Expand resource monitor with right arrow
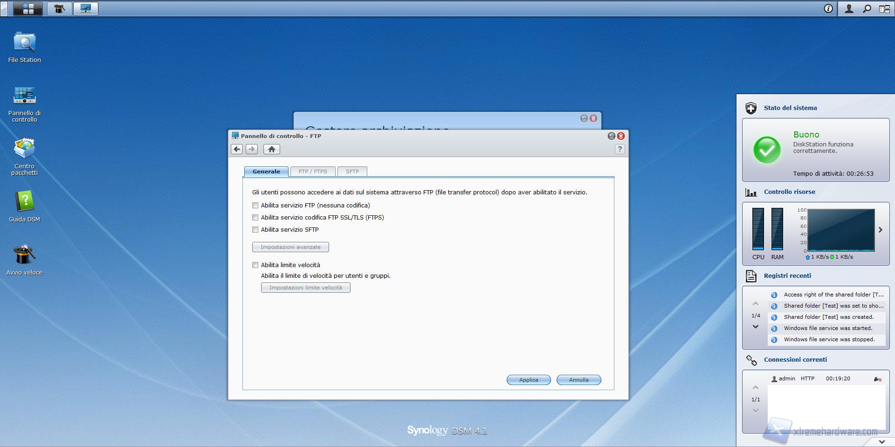Image resolution: width=895 pixels, height=447 pixels. coord(880,230)
